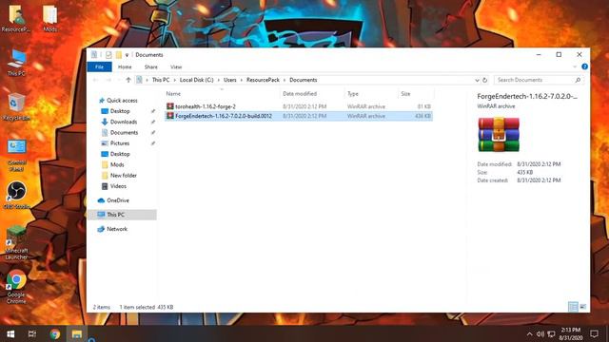Select OneDrive in the navigation pane

pos(118,200)
